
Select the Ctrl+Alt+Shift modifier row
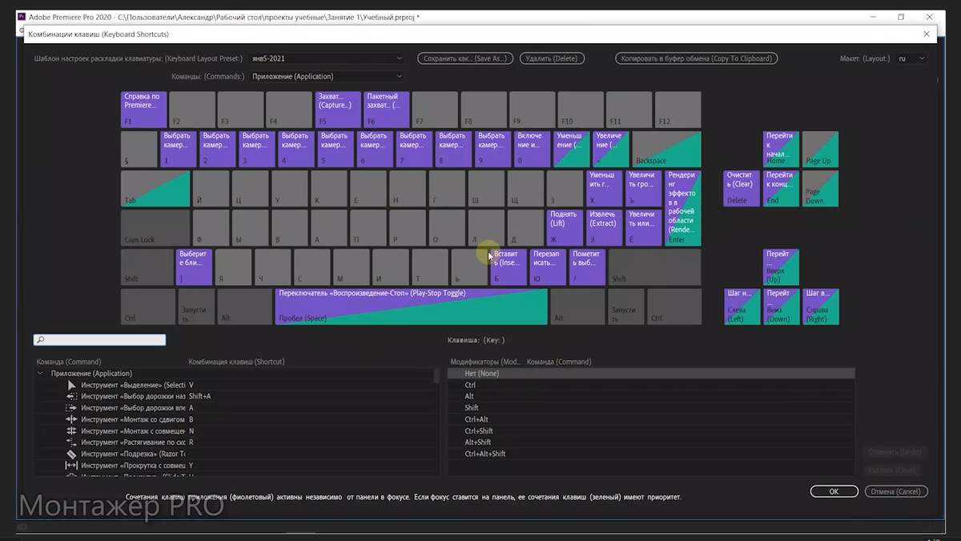[x=651, y=454]
